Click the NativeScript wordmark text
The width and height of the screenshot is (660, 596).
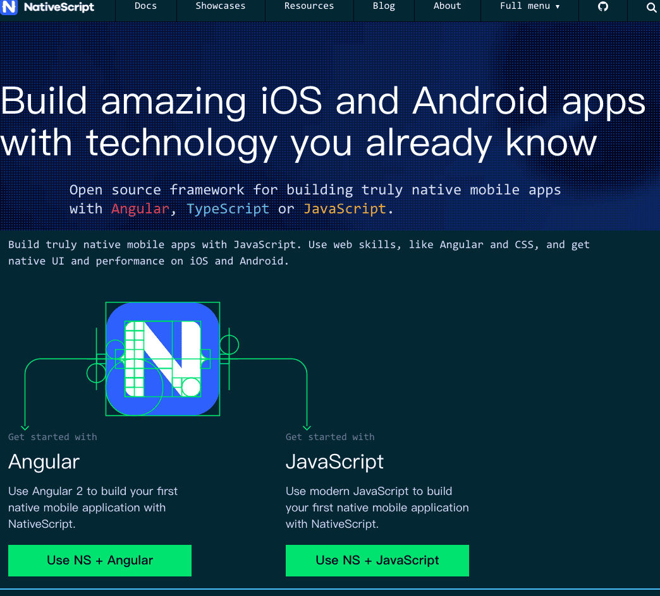point(59,7)
